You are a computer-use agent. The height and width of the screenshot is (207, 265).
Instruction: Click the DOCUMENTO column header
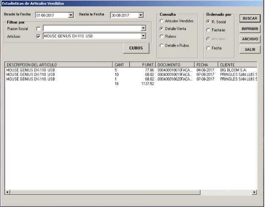pos(175,65)
